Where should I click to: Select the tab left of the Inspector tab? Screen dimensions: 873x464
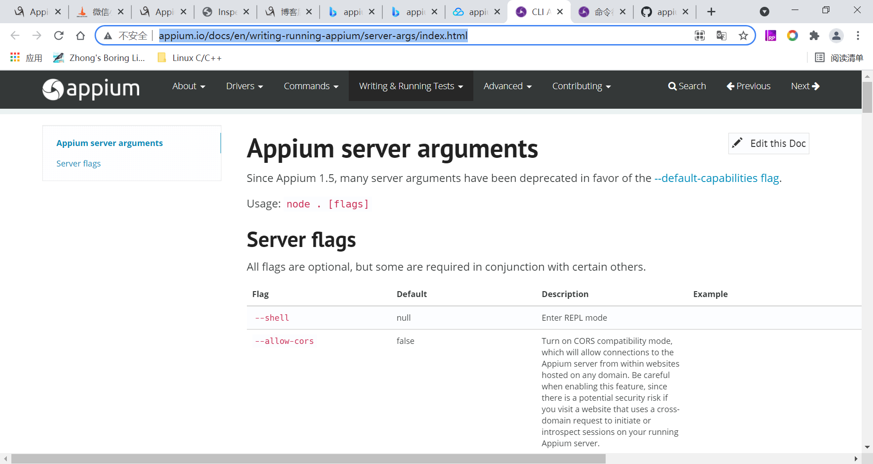pyautogui.click(x=158, y=12)
